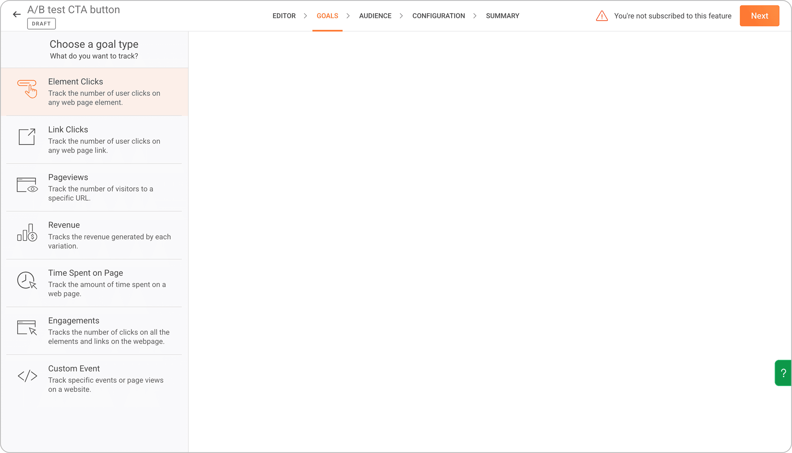The width and height of the screenshot is (792, 453).
Task: Click the chevron between GOALS and AUDIENCE
Action: click(x=348, y=16)
